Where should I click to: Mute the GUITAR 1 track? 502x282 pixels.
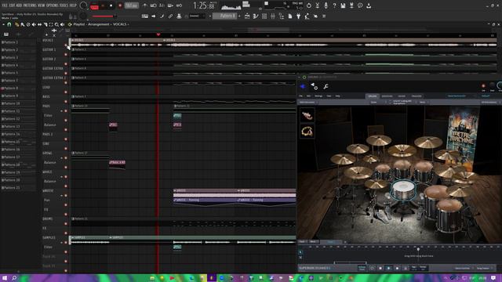click(66, 55)
